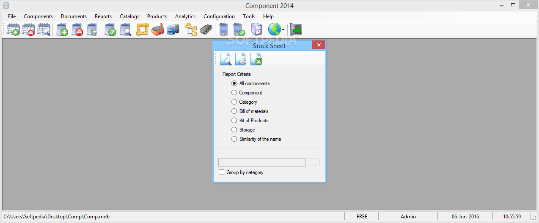Open the Components menu
This screenshot has width=539, height=223.
[38, 16]
